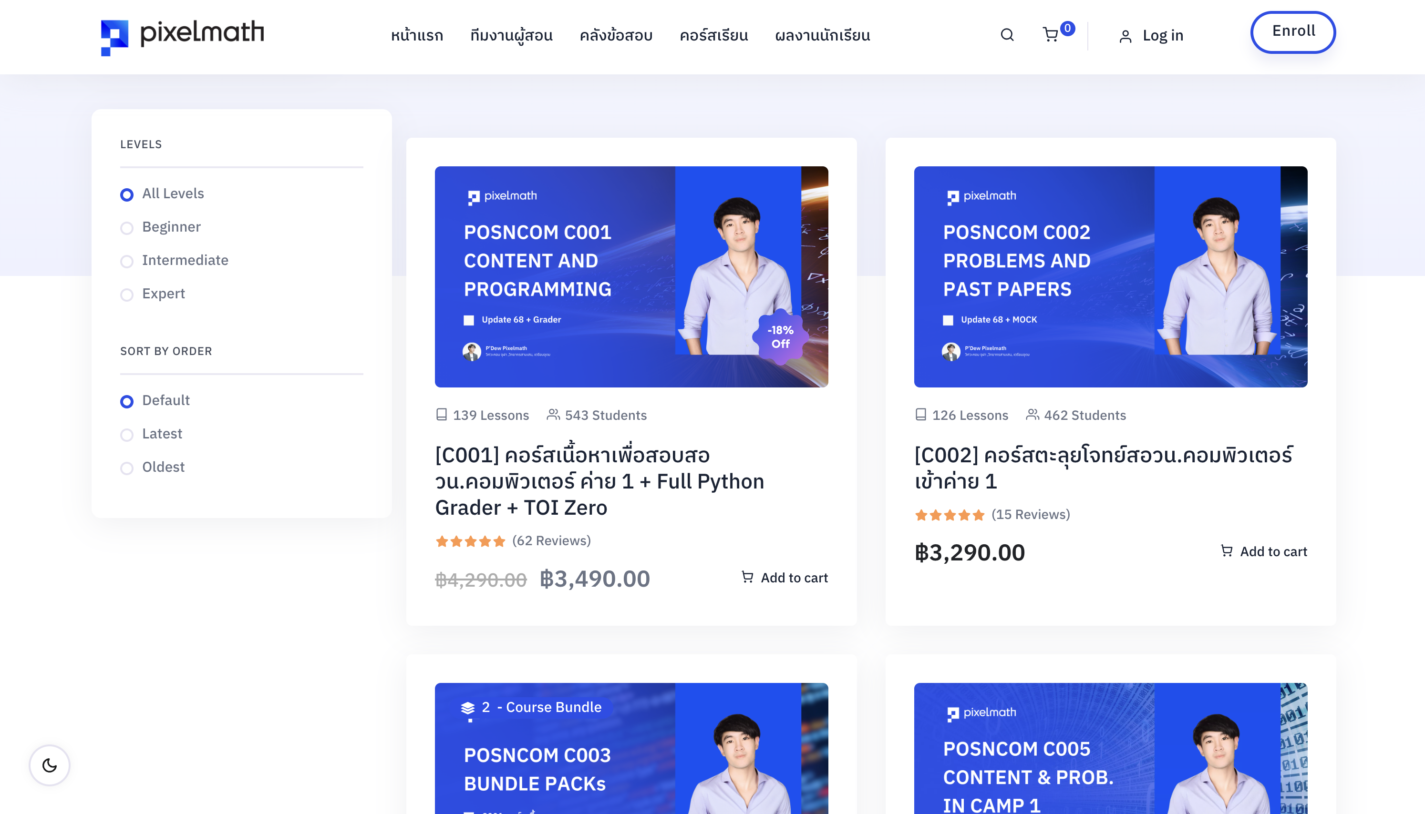Add C002 course to cart
Screen dimensions: 1425x814
tap(1263, 551)
